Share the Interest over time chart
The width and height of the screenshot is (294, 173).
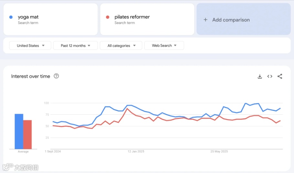[280, 76]
